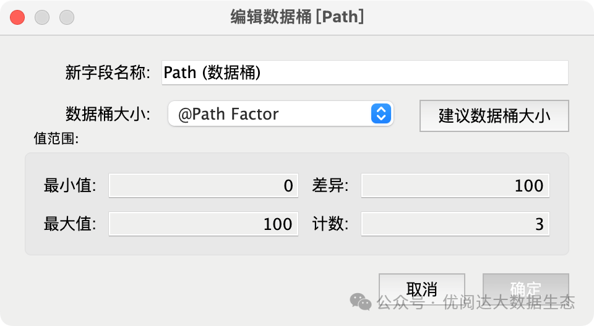Click the gray zoom window button
The height and width of the screenshot is (326, 594).
(67, 17)
